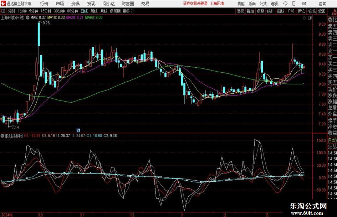Click the 返回 button

[322, 11]
